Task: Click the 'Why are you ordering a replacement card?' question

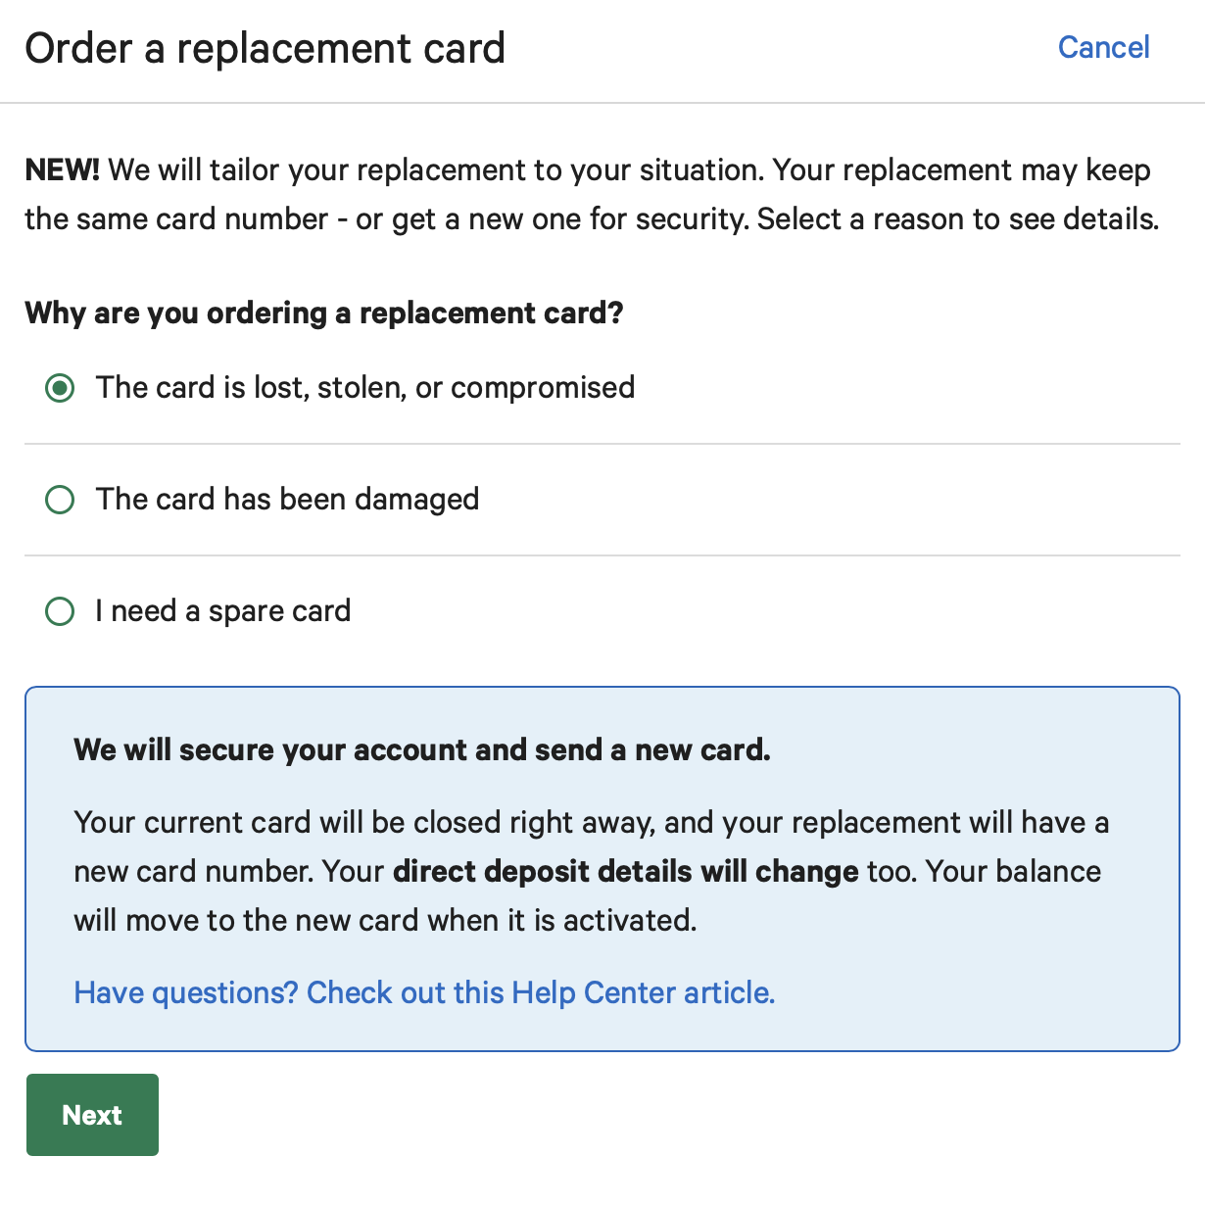Action: coord(323,313)
